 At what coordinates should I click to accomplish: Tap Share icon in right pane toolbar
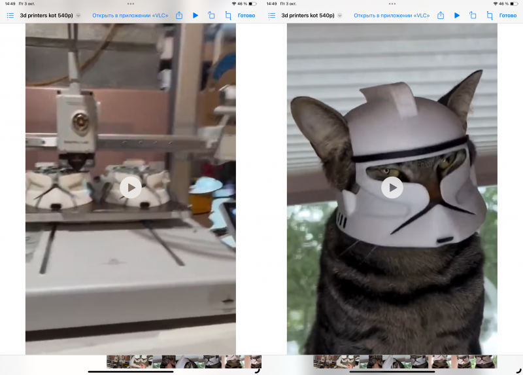click(441, 15)
